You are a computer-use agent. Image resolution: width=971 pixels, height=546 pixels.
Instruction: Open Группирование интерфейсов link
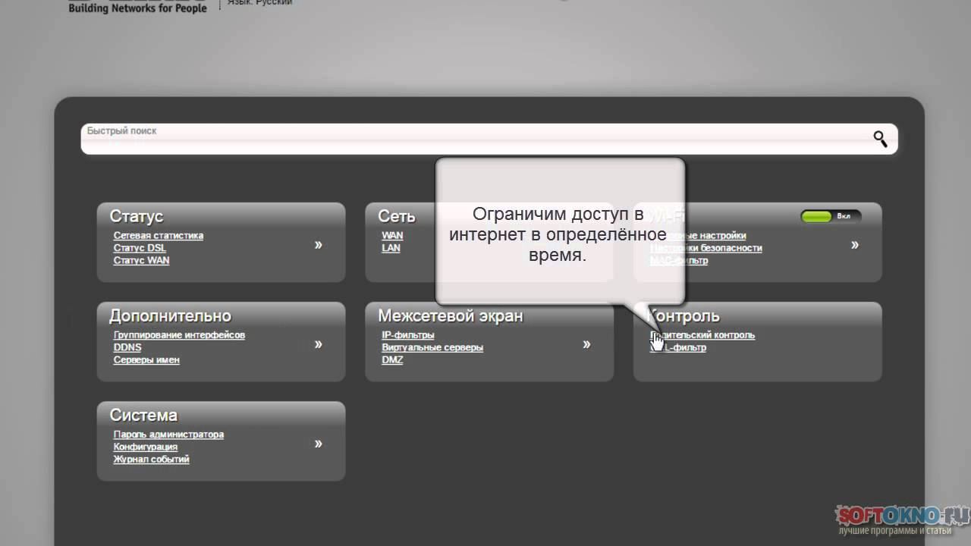pyautogui.click(x=179, y=335)
